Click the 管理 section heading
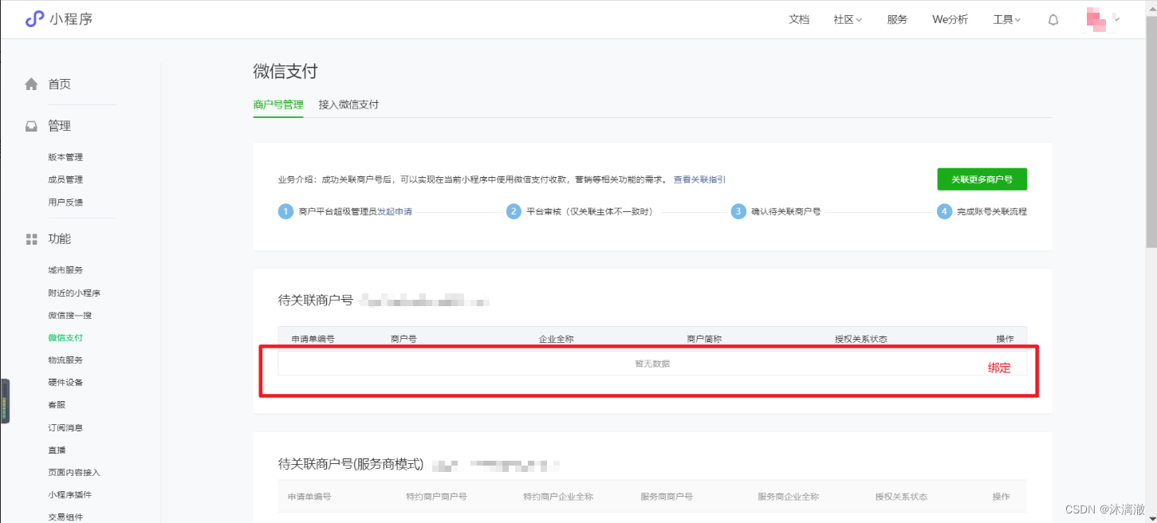 (59, 126)
